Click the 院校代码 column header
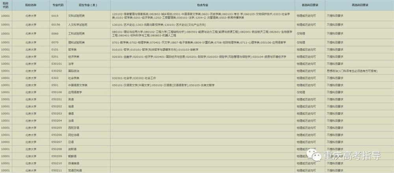Image resolution: width=394 pixels, height=173 pixels. click(x=6, y=5)
